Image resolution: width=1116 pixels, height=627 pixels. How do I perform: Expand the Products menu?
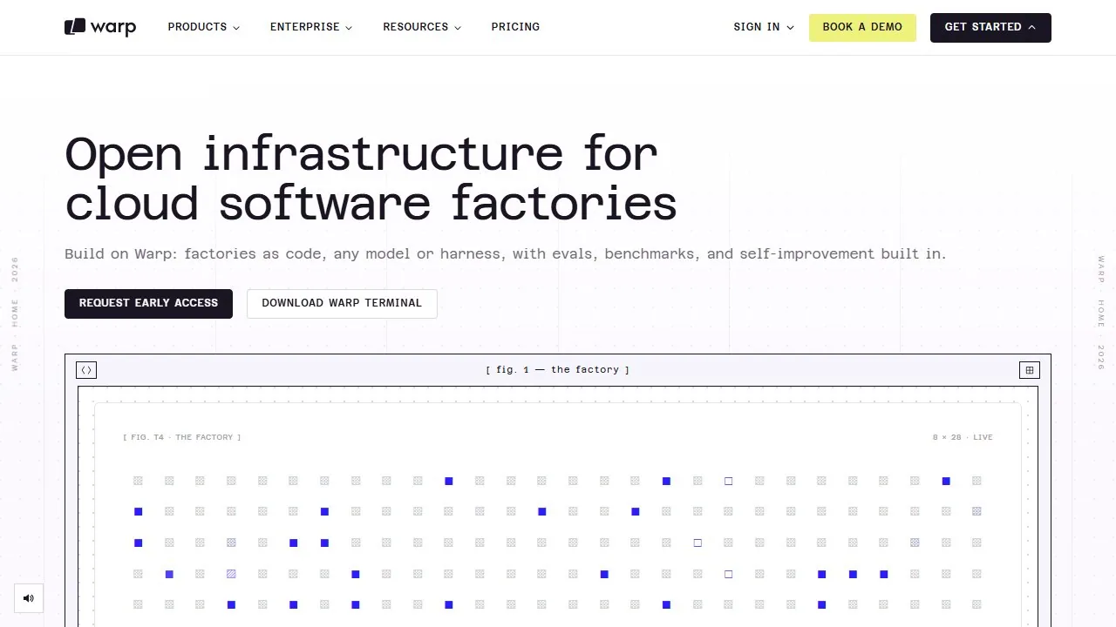203,27
